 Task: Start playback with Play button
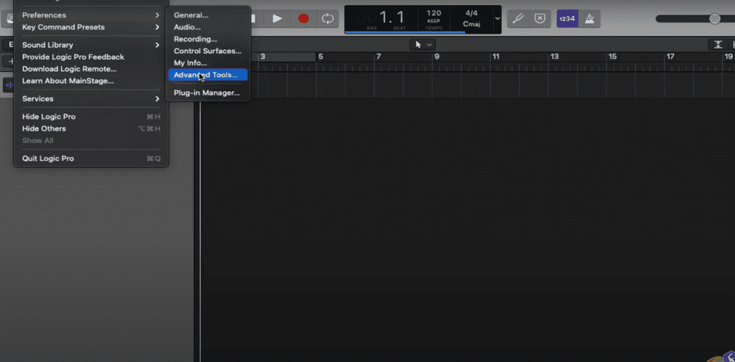tap(278, 18)
